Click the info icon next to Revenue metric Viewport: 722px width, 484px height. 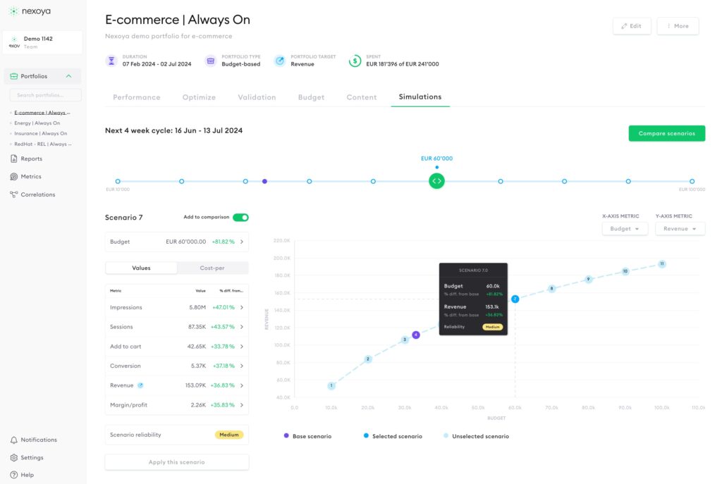[140, 385]
